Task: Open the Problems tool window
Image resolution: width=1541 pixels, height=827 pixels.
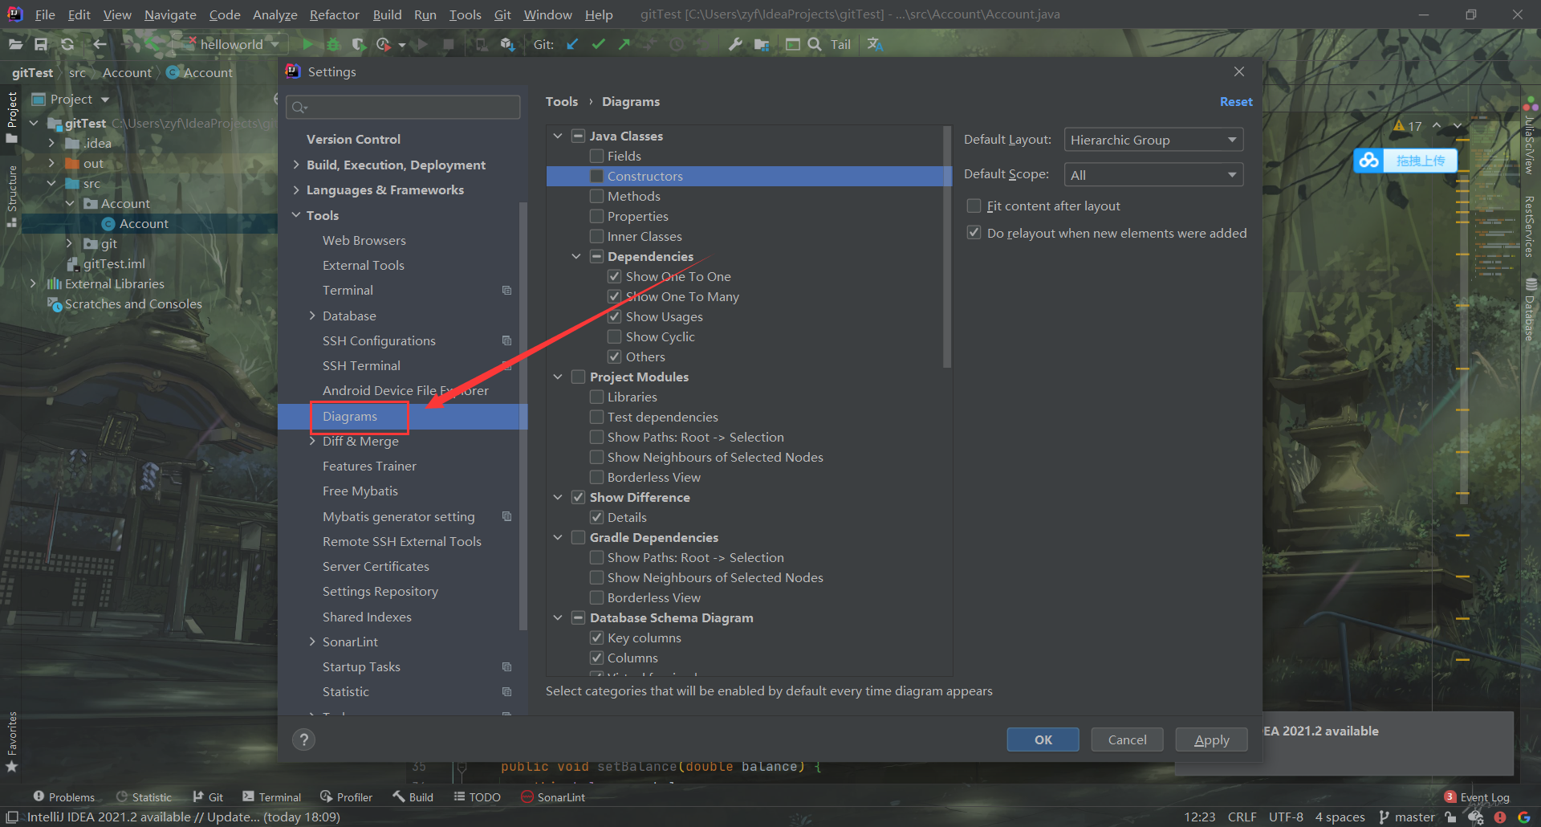Action: [x=64, y=796]
